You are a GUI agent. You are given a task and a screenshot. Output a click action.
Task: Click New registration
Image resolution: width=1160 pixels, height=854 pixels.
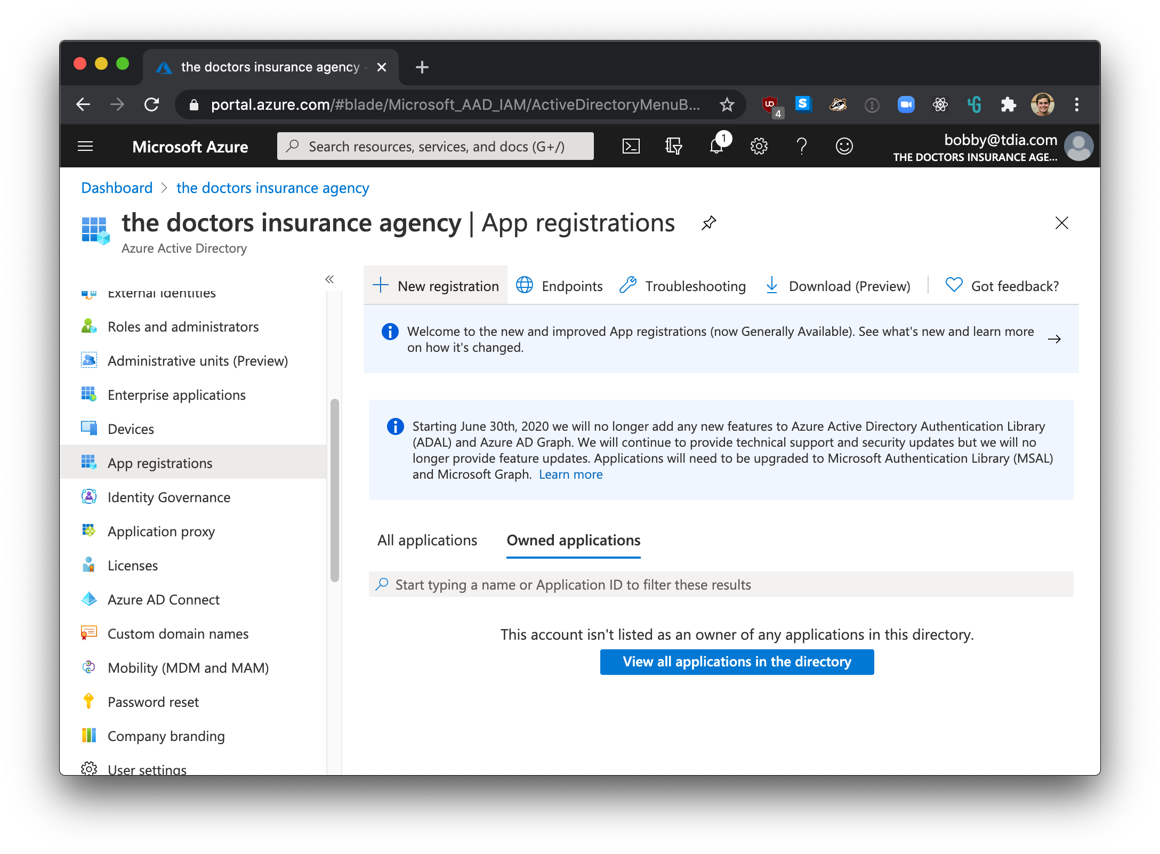click(x=436, y=286)
